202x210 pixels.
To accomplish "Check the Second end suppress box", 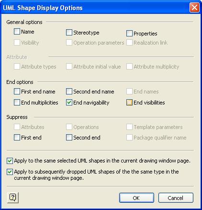I will tap(69, 138).
